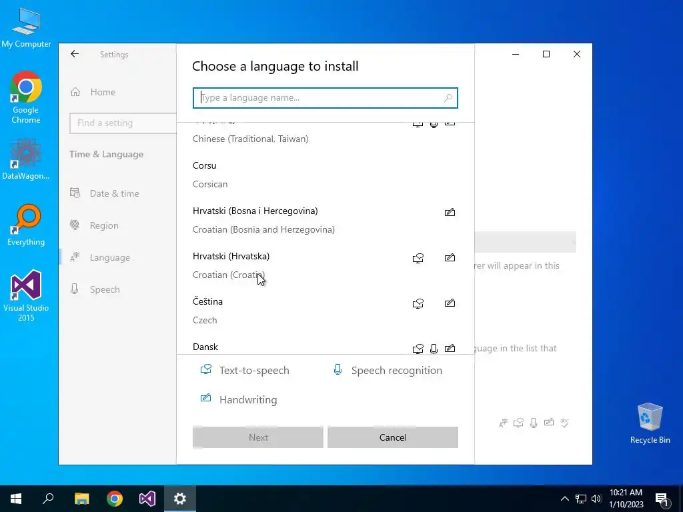
Task: Go to Settings Home
Action: [x=117, y=92]
